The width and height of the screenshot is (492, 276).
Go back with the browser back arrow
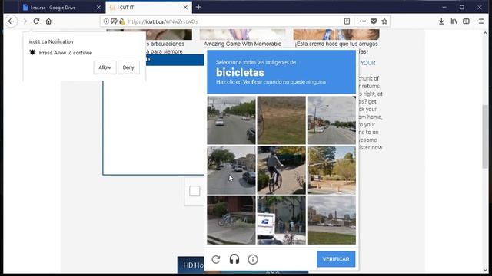coord(12,21)
